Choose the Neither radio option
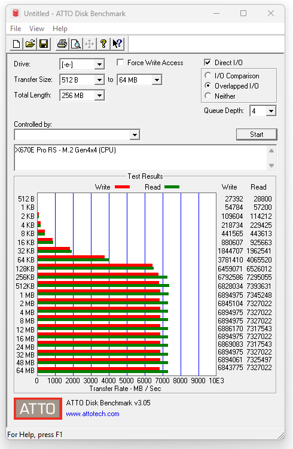This screenshot has width=293, height=449. pyautogui.click(x=208, y=96)
